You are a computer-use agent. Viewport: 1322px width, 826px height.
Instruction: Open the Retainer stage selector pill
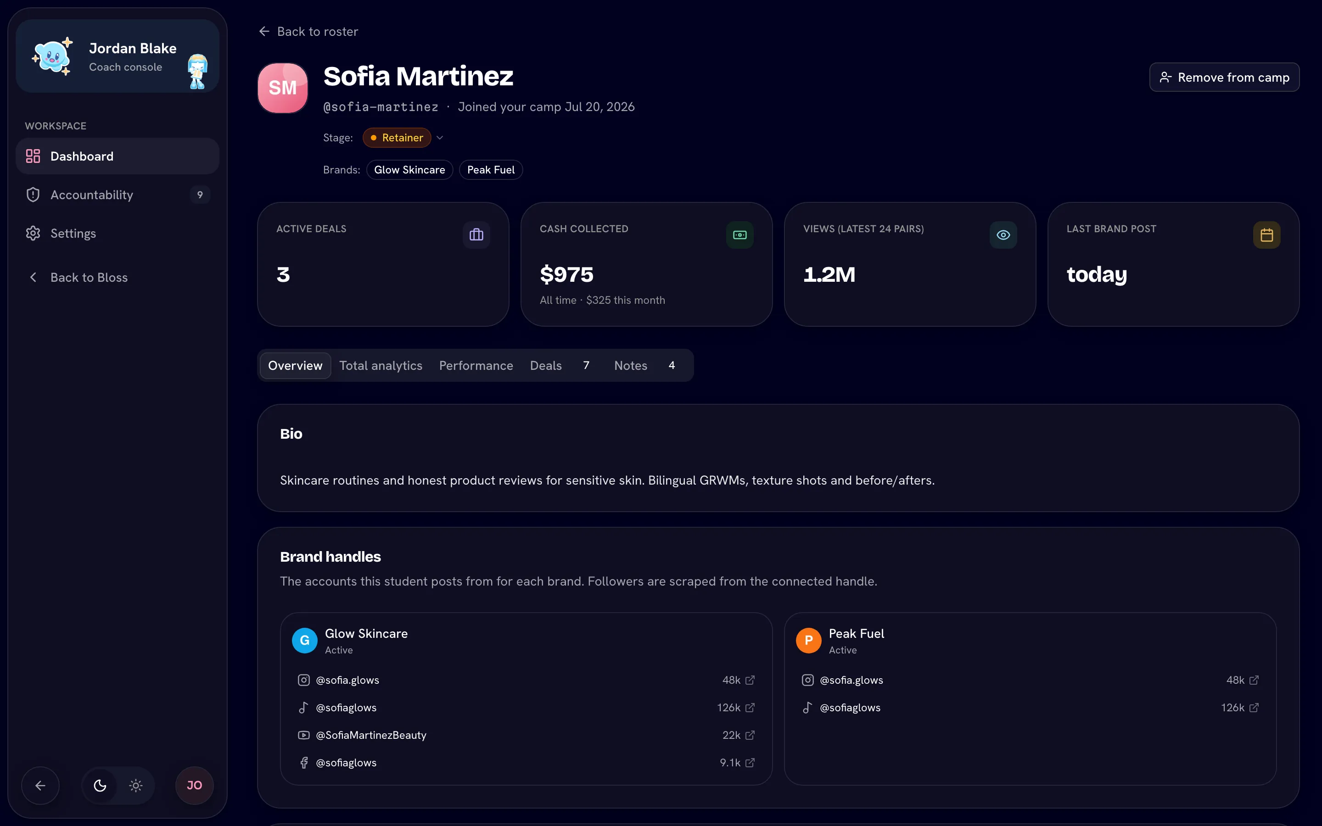tap(397, 138)
